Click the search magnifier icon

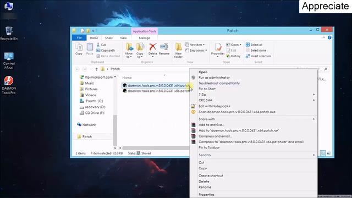[326, 69]
